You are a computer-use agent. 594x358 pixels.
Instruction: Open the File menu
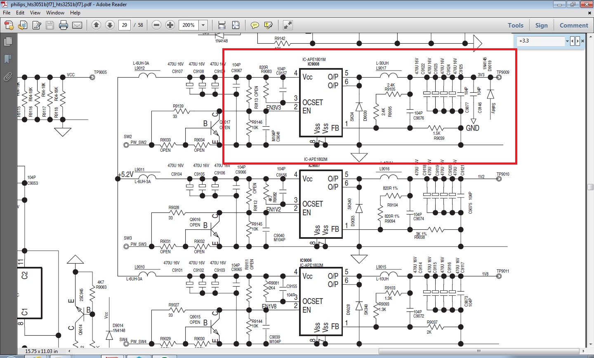(7, 13)
